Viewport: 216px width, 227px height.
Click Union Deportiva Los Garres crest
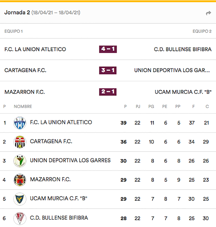[x=20, y=161]
